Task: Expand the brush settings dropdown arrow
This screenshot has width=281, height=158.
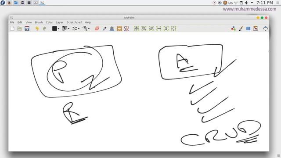Action: pyautogui.click(x=79, y=29)
